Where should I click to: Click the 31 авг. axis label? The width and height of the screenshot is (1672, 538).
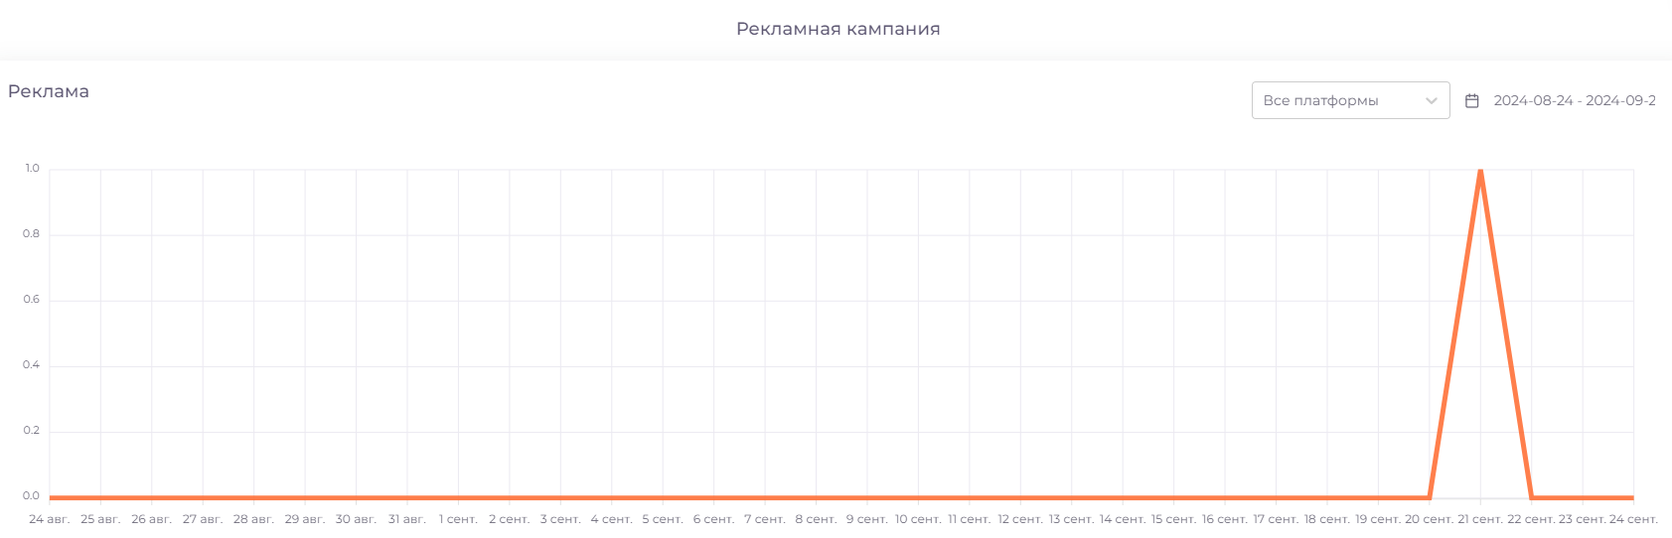click(407, 519)
